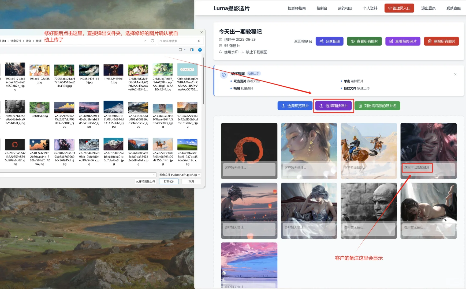Expand the address bar history dropdown
Viewport: 466px width, 289px height.
[145, 41]
